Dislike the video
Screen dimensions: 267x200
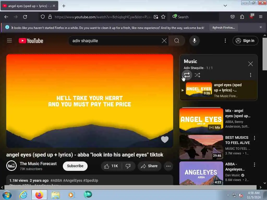click(x=128, y=166)
